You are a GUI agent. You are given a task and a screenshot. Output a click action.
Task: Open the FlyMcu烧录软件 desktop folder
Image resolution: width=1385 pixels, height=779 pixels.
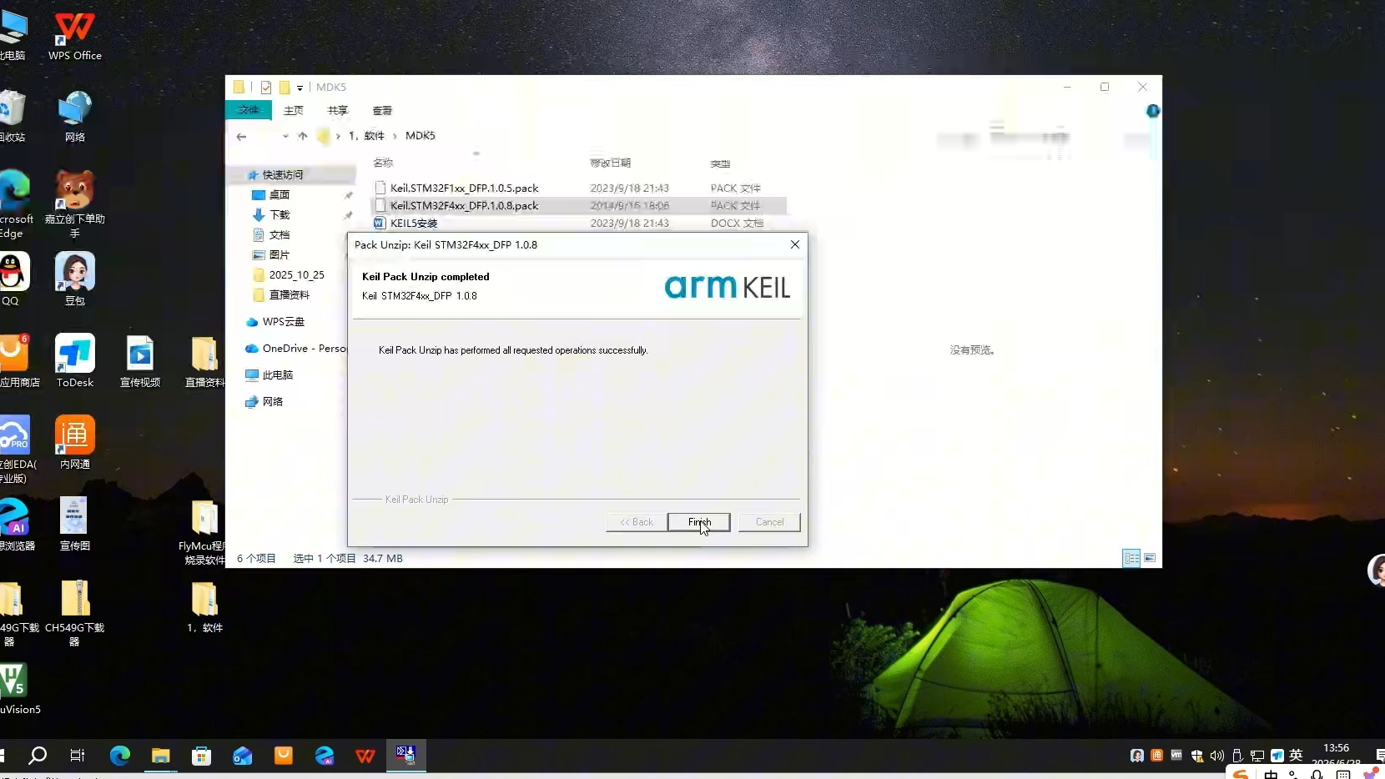(x=203, y=531)
